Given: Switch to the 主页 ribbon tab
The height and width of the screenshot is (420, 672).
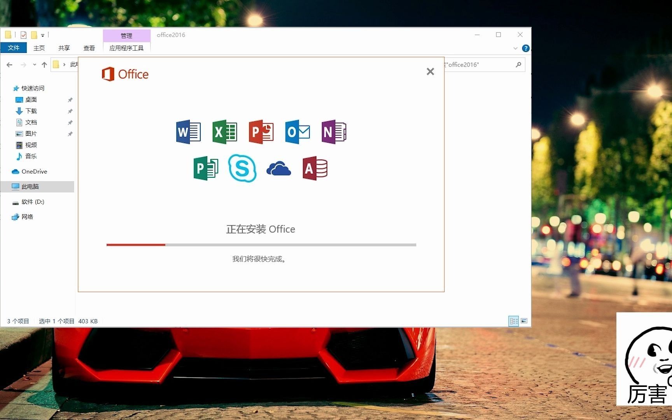Looking at the screenshot, I should pyautogui.click(x=39, y=48).
